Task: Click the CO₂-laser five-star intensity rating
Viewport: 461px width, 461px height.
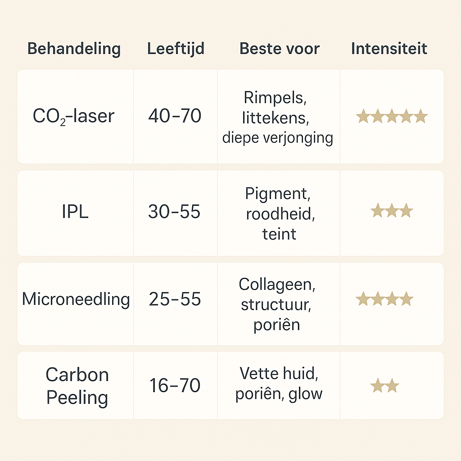Action: point(392,117)
